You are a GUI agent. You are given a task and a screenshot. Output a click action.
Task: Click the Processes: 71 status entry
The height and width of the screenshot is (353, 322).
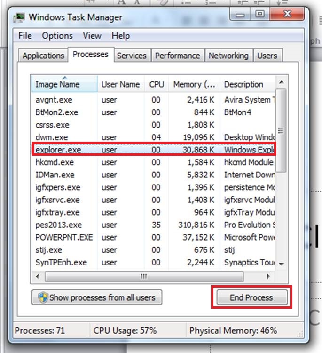pos(40,330)
